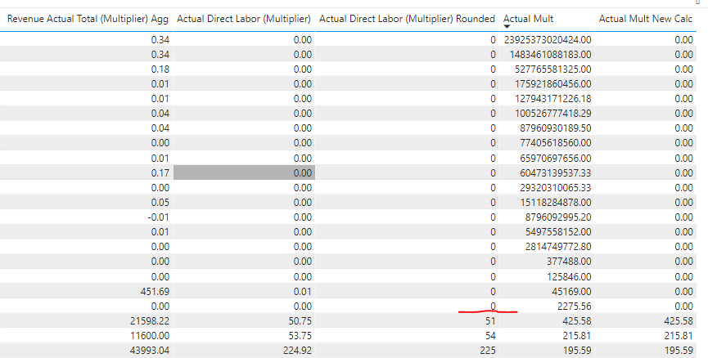Select Actual Mult value 425.58 in 21598.22 row
Viewport: 708px width, 358px height.
pos(577,321)
